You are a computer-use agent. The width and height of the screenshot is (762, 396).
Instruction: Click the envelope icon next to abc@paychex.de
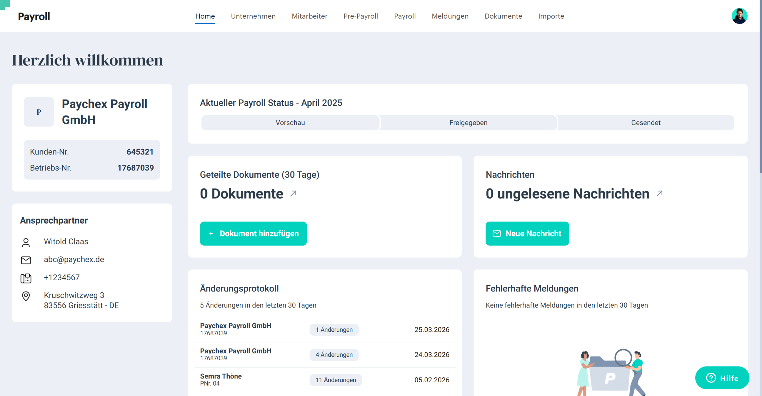[x=26, y=260]
